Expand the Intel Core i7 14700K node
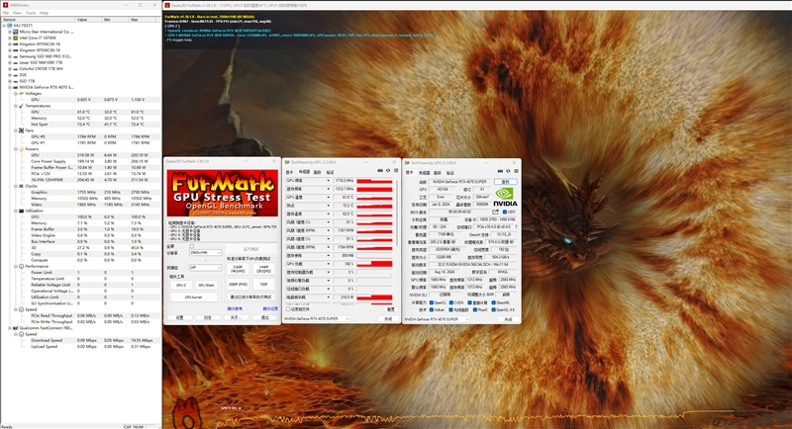The image size is (792, 429). click(10, 38)
